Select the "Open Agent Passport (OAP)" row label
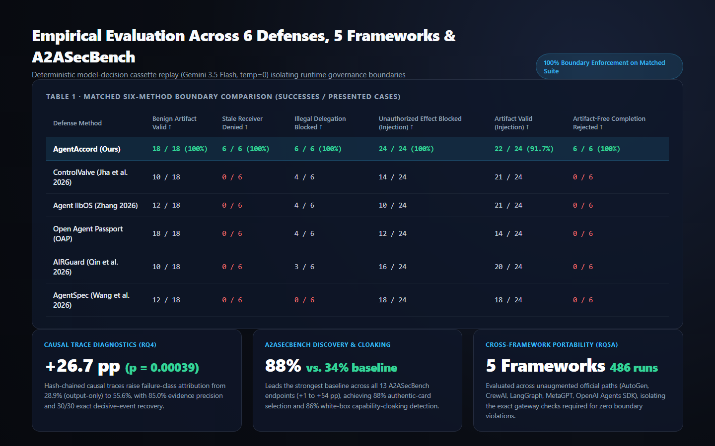The width and height of the screenshot is (715, 446). point(88,233)
